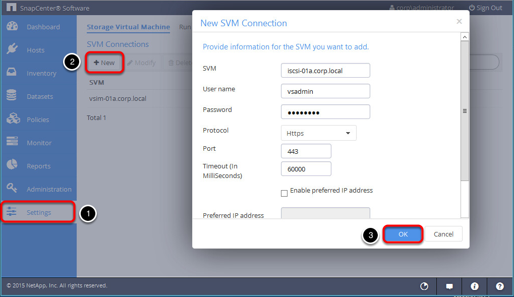Open Datasets in the sidebar

(39, 96)
